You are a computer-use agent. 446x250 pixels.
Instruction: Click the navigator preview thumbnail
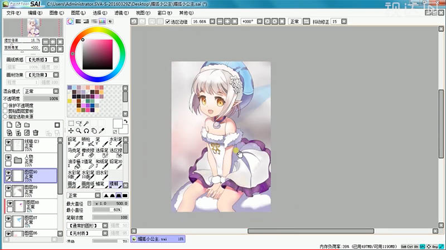click(33, 28)
